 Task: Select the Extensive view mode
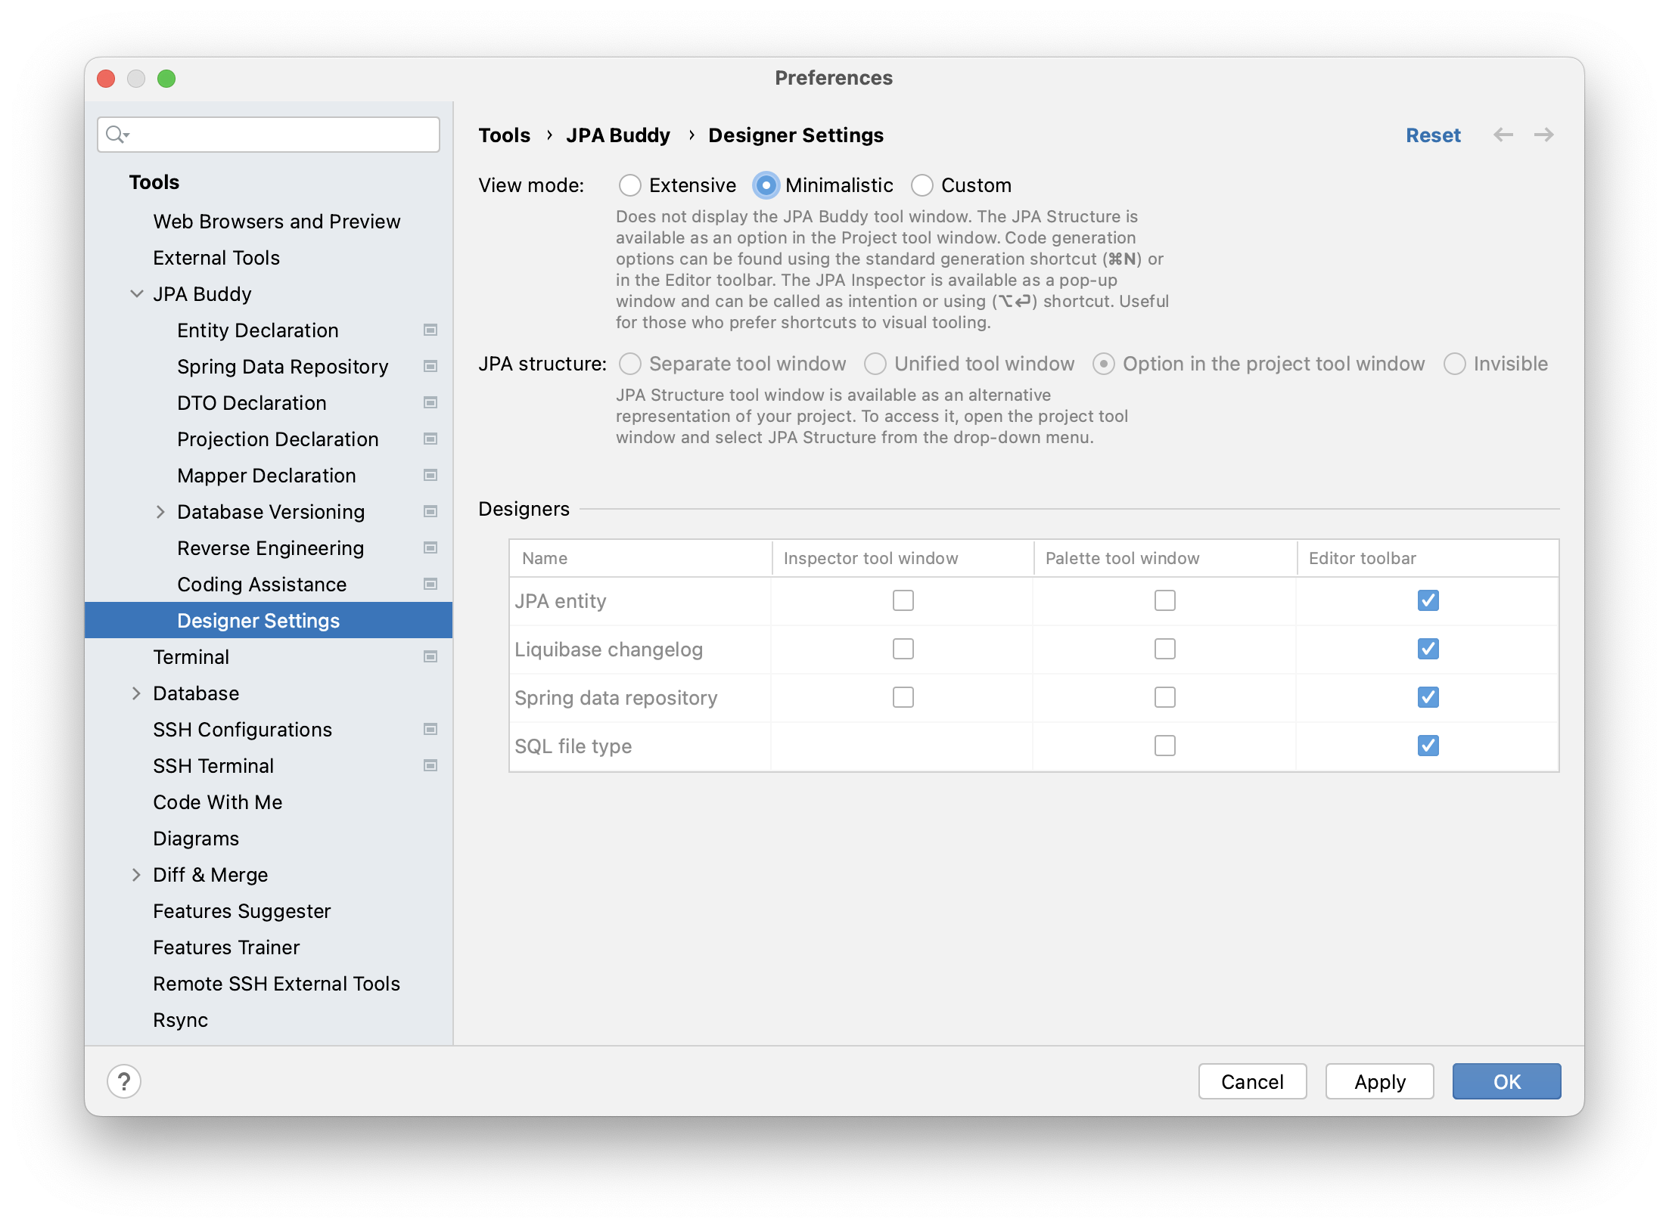coord(632,185)
